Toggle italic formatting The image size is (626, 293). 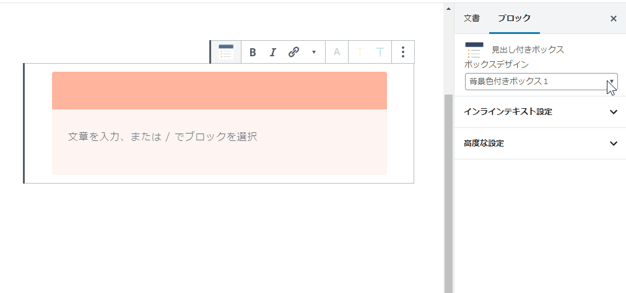272,52
